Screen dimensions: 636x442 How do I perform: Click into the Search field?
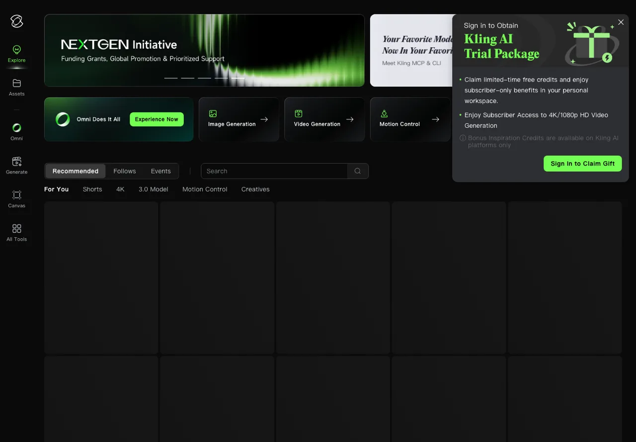(x=274, y=171)
